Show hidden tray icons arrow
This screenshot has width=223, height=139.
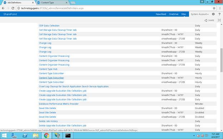click(x=194, y=136)
